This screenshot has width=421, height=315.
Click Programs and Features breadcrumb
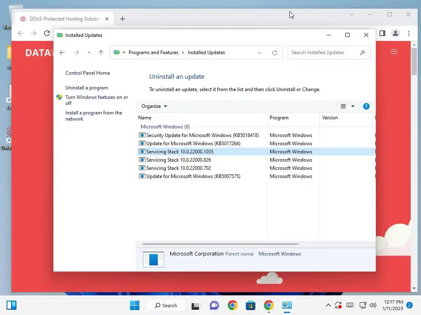153,52
